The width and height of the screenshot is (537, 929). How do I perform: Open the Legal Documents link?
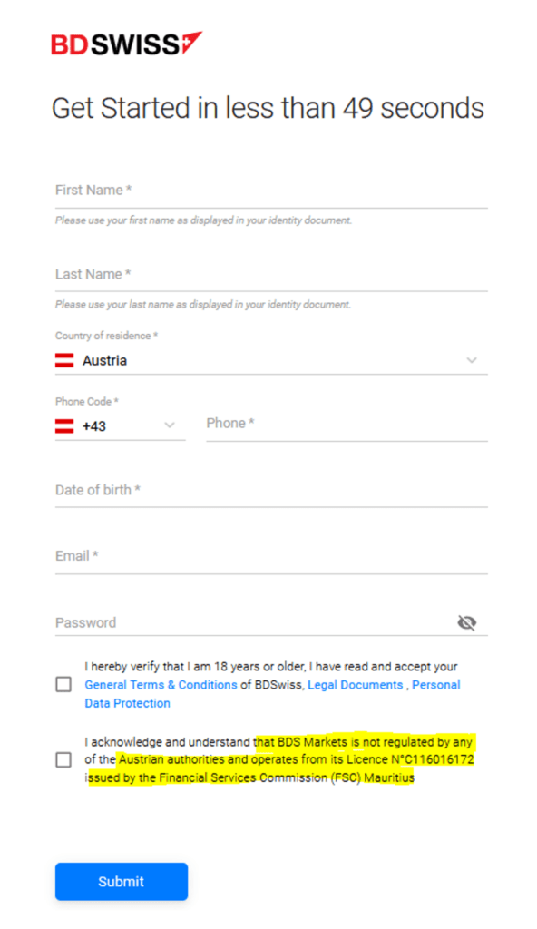click(x=355, y=685)
